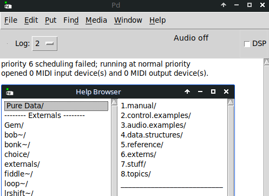Image resolution: width=269 pixels, height=196 pixels.
Task: Open the Media menu
Action: coord(96,20)
